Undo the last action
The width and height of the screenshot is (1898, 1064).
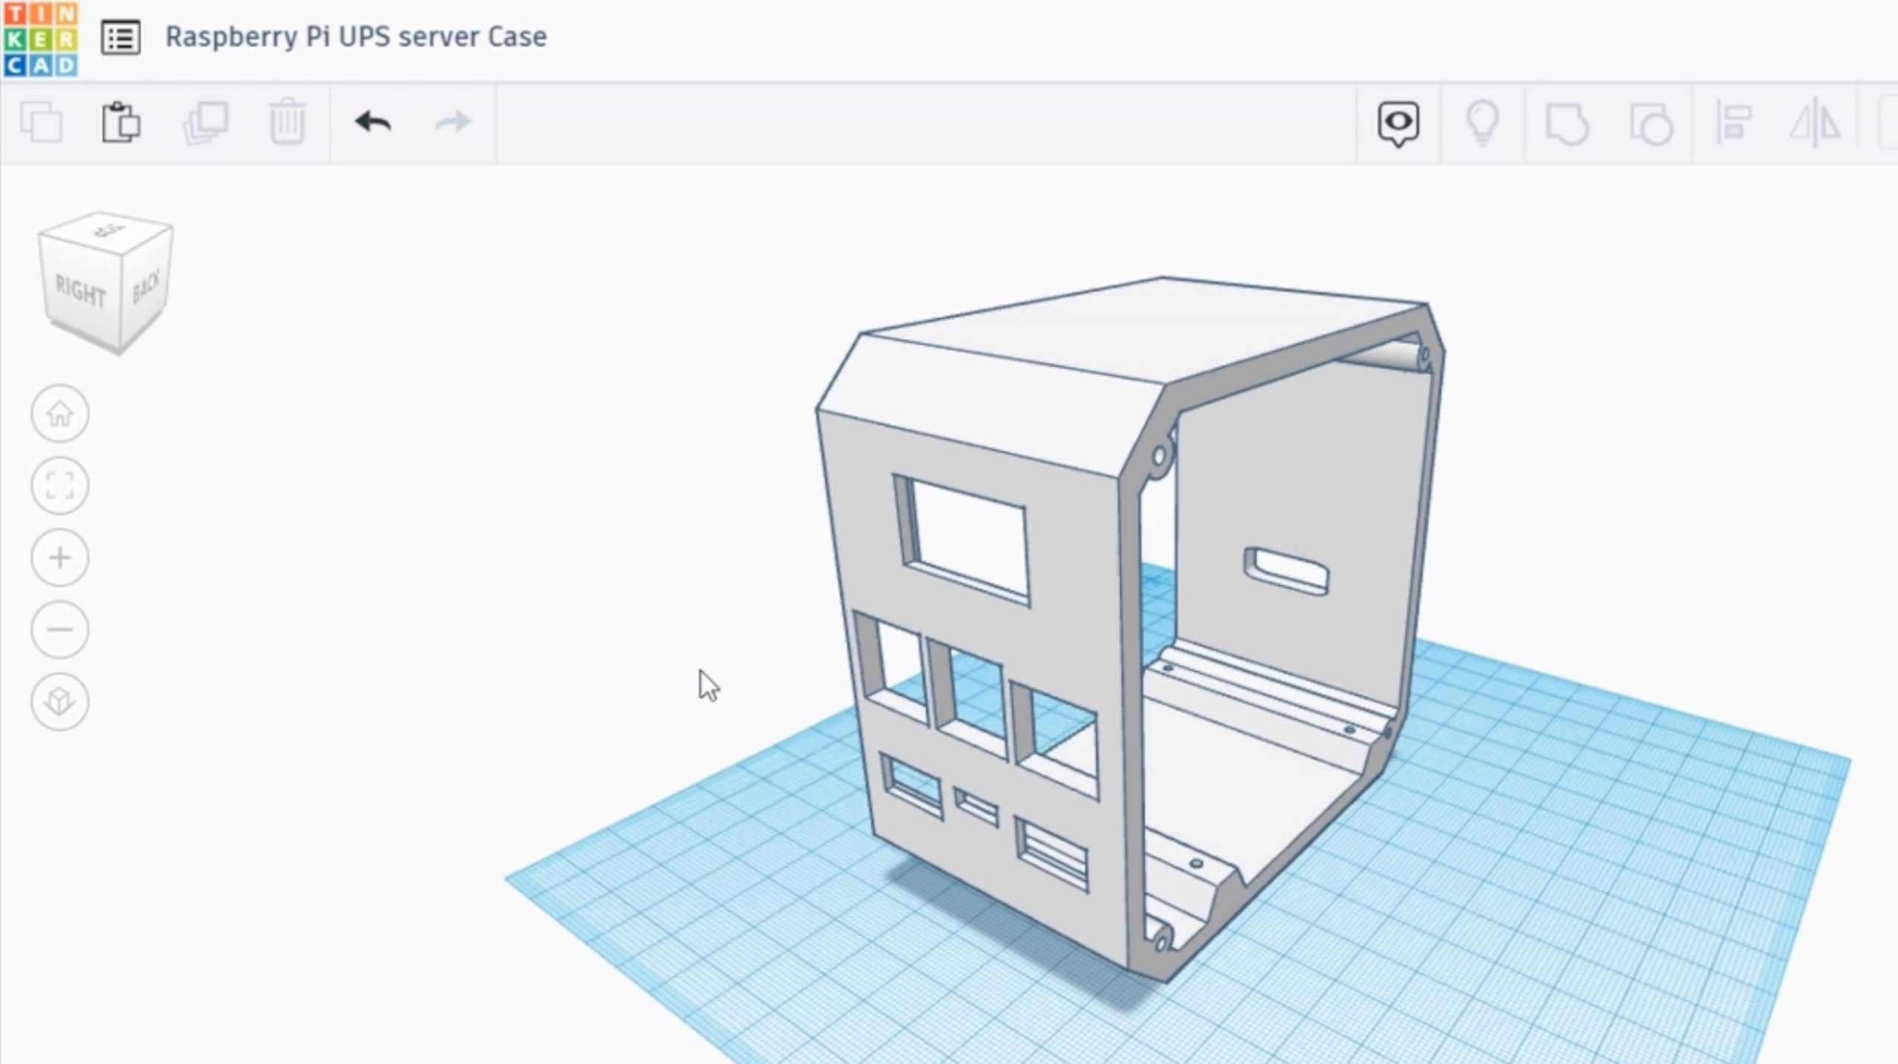[372, 122]
